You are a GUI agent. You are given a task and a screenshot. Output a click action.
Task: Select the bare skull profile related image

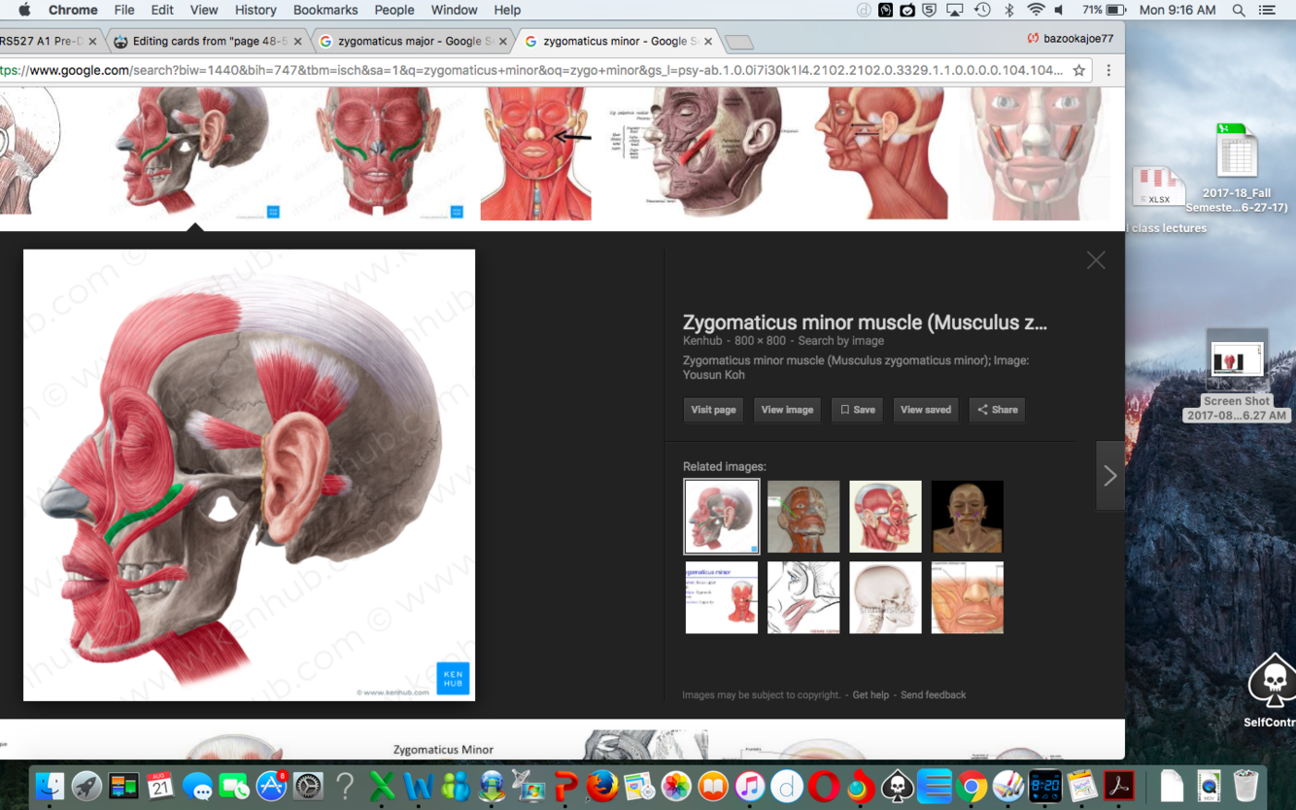click(x=885, y=598)
